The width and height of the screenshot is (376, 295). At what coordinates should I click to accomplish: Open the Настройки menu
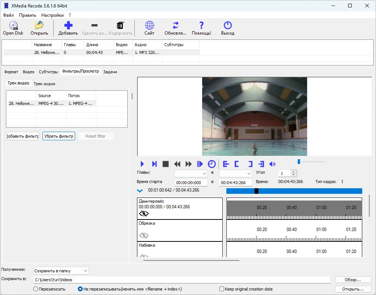tap(52, 15)
